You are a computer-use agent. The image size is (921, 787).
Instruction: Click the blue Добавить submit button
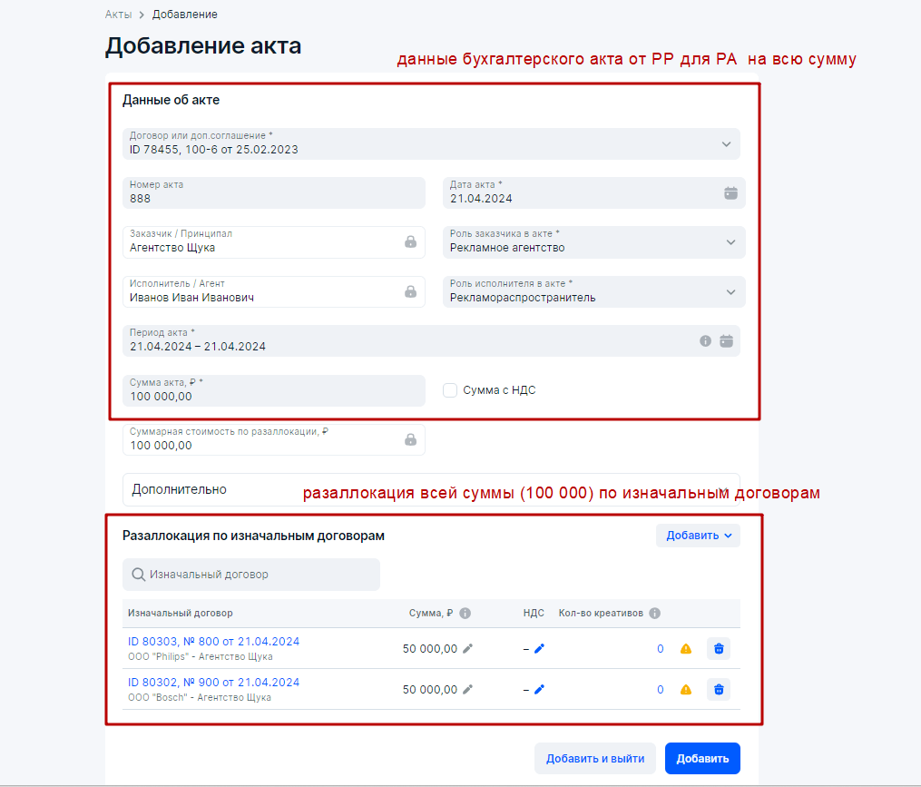click(702, 759)
